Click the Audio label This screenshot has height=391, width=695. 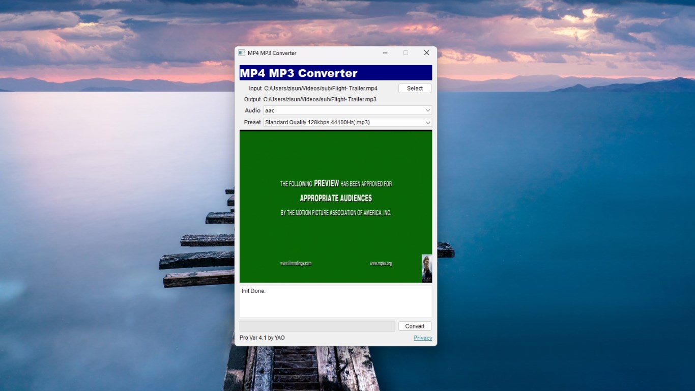252,110
